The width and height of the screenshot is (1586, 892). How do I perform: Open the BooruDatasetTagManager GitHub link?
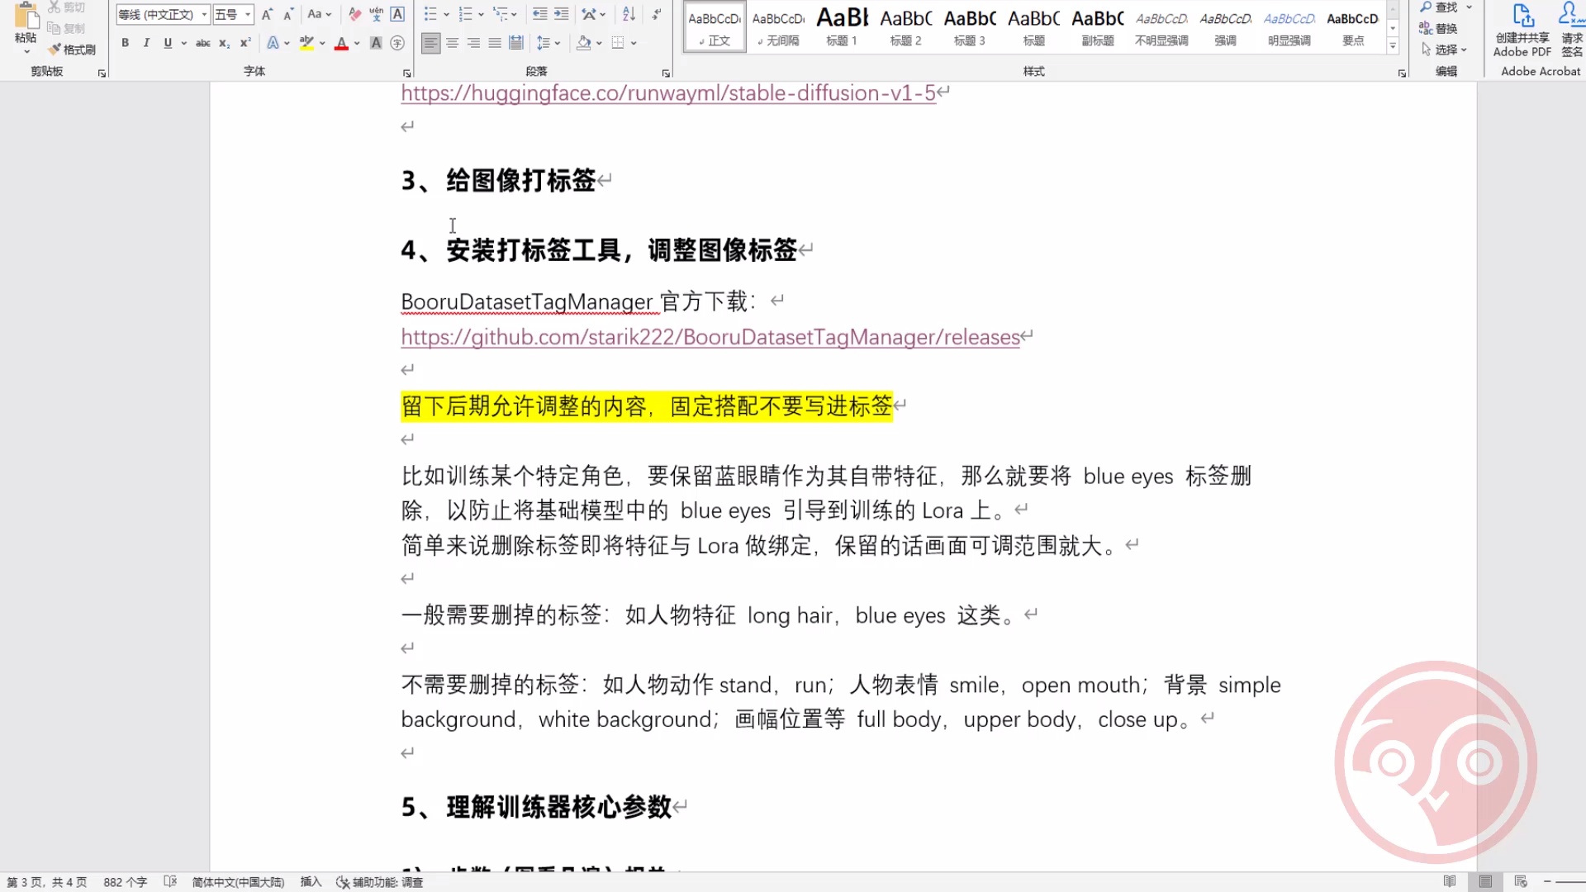[710, 337]
